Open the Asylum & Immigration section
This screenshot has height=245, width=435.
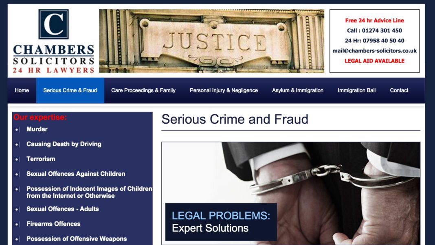(x=298, y=90)
